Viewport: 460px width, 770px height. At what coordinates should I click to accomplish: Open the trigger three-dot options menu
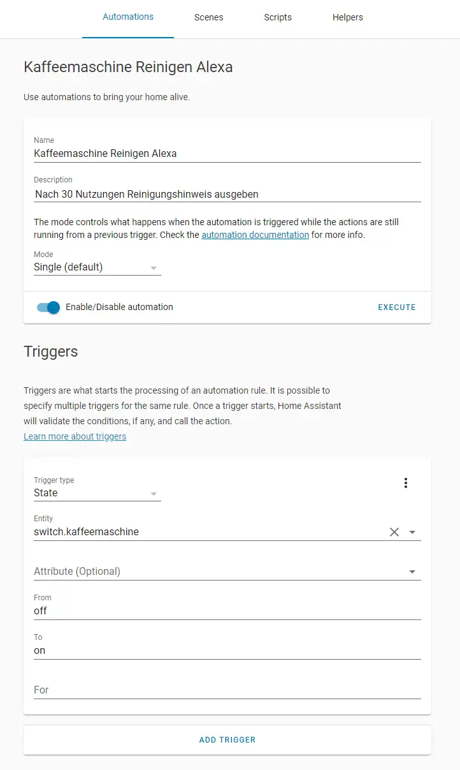tap(406, 483)
